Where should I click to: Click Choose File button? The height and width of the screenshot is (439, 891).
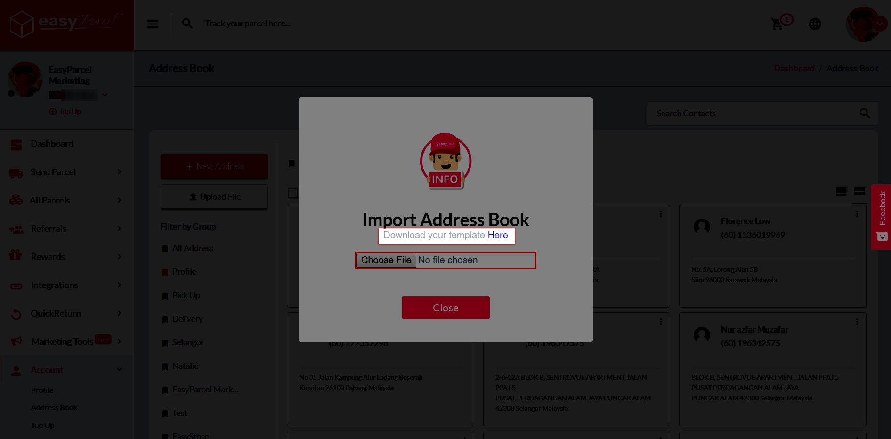(x=386, y=260)
